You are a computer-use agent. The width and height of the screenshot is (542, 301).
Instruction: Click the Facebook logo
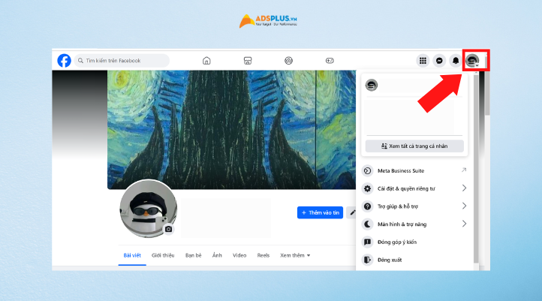pos(64,61)
